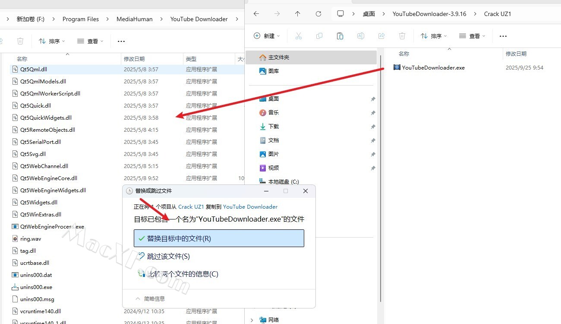Viewport: 561px width, 324px height.
Task: Click the delete trash icon in left toolbar
Action: pyautogui.click(x=20, y=41)
